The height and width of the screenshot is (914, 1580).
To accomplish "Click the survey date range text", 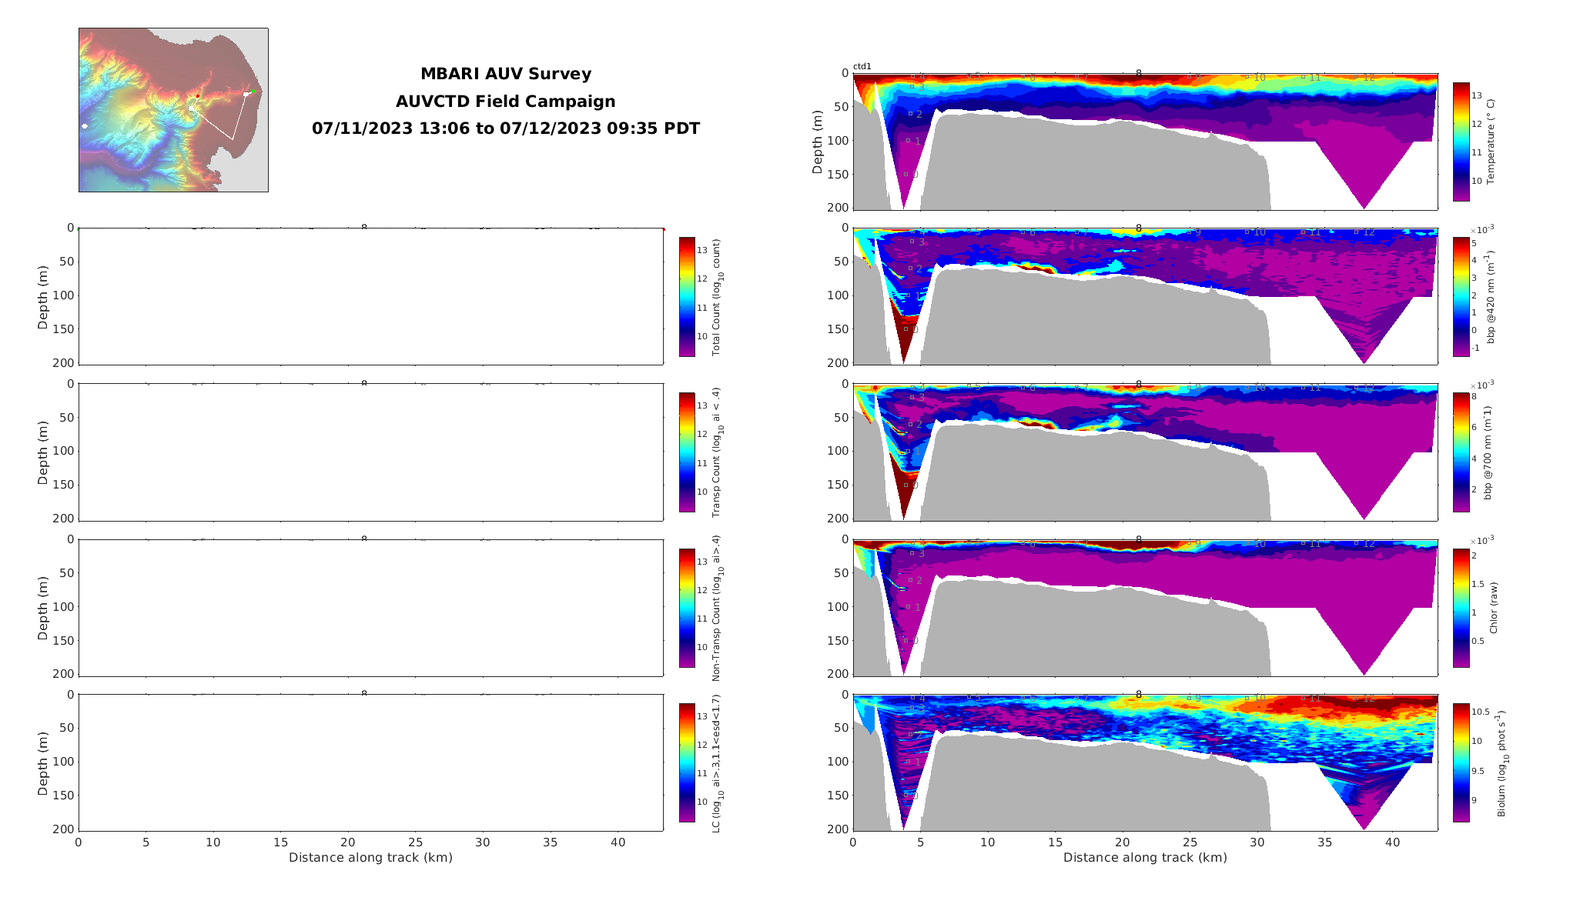I will coord(506,128).
